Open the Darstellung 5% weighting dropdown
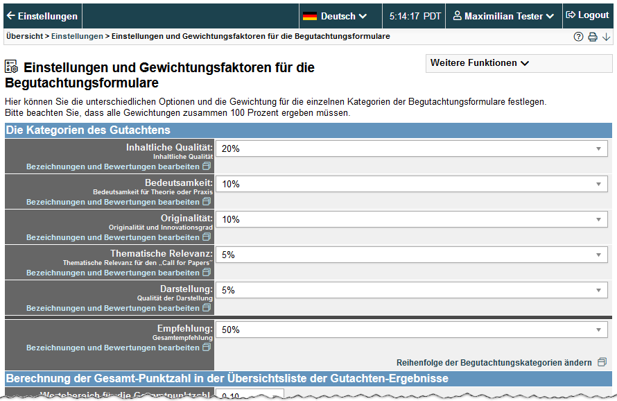This screenshot has height=401, width=617. [412, 291]
